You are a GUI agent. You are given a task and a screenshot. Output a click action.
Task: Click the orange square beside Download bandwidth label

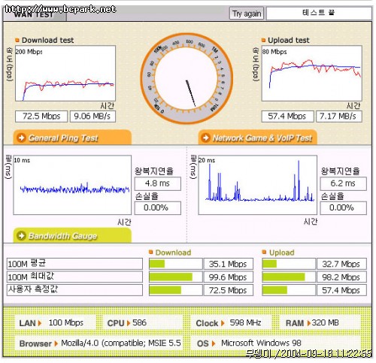[151, 252]
